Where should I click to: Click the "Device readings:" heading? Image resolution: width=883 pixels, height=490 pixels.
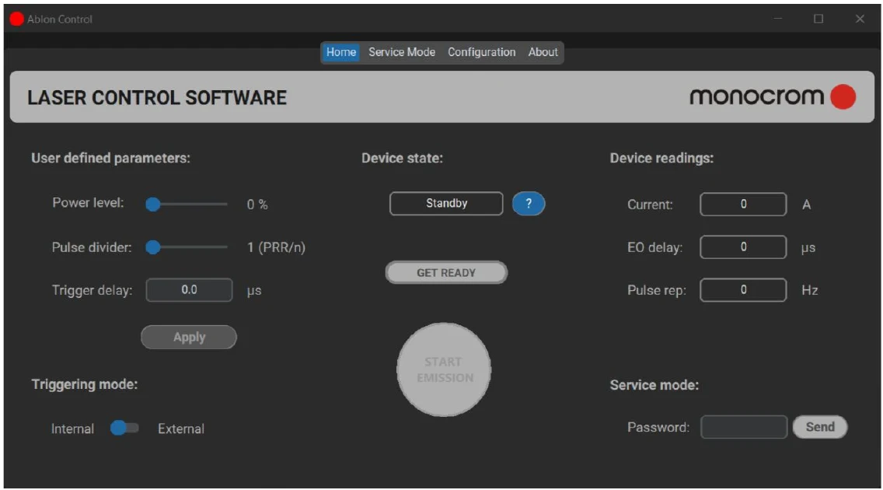point(661,158)
